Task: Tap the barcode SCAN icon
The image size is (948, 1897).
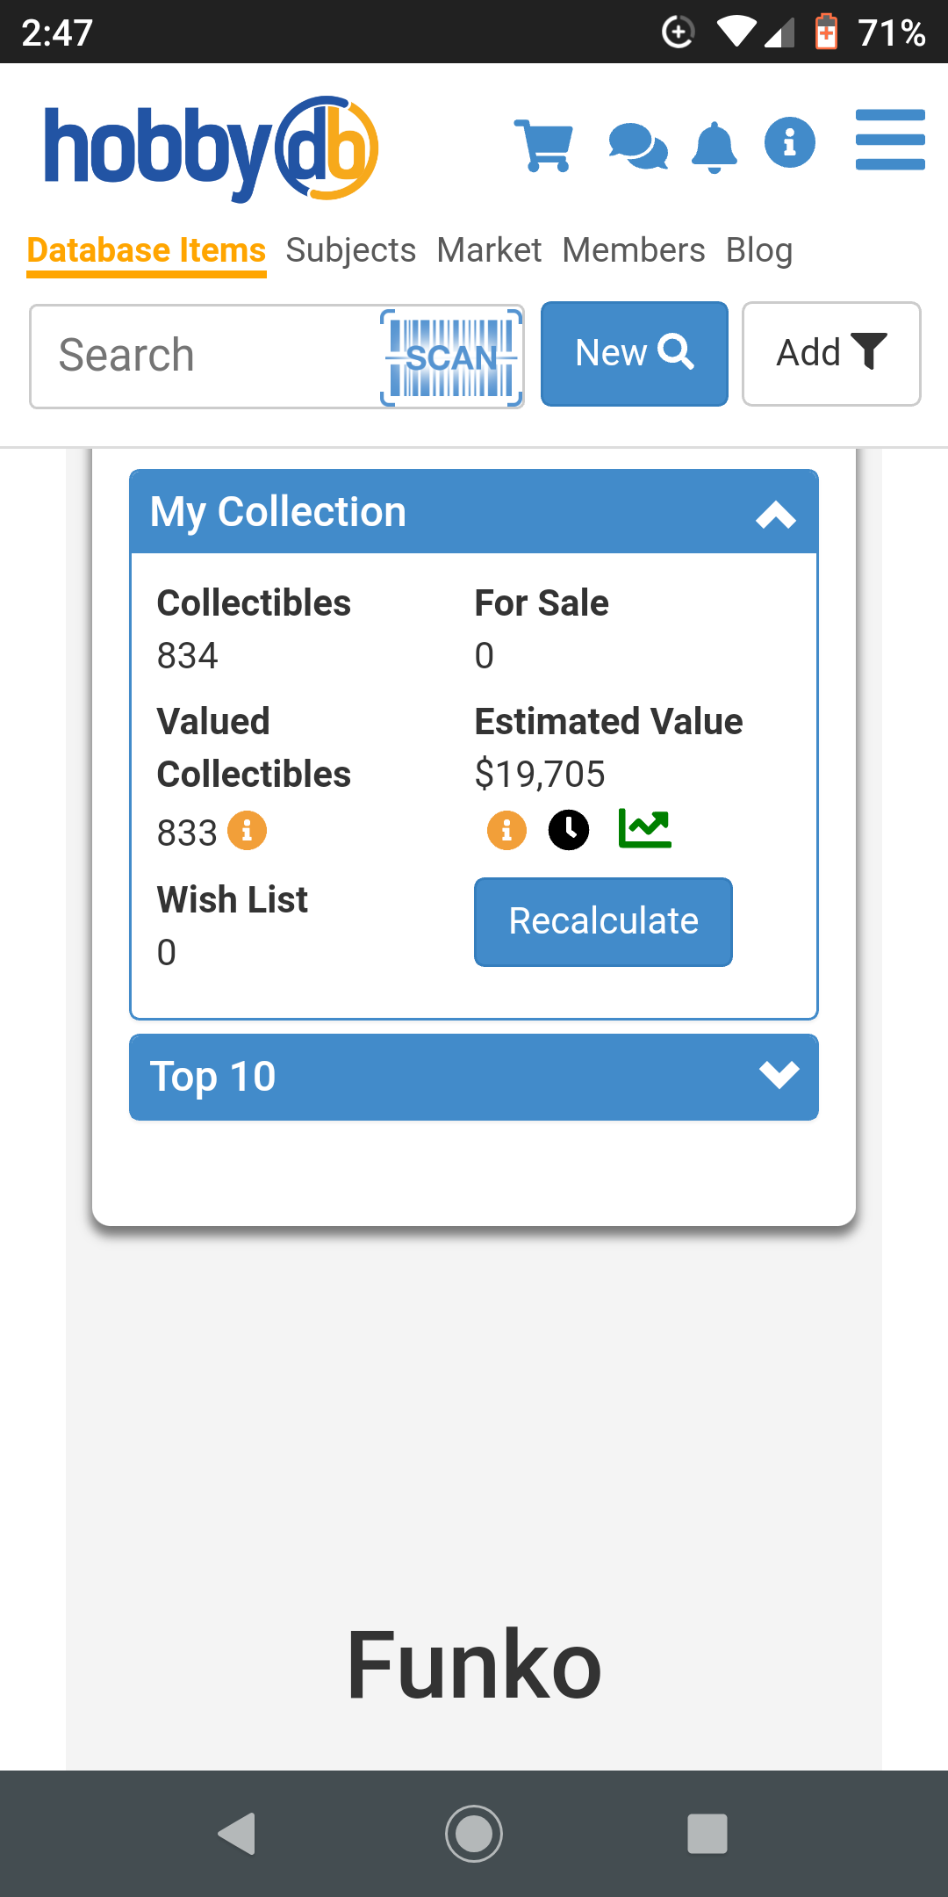Action: [452, 357]
